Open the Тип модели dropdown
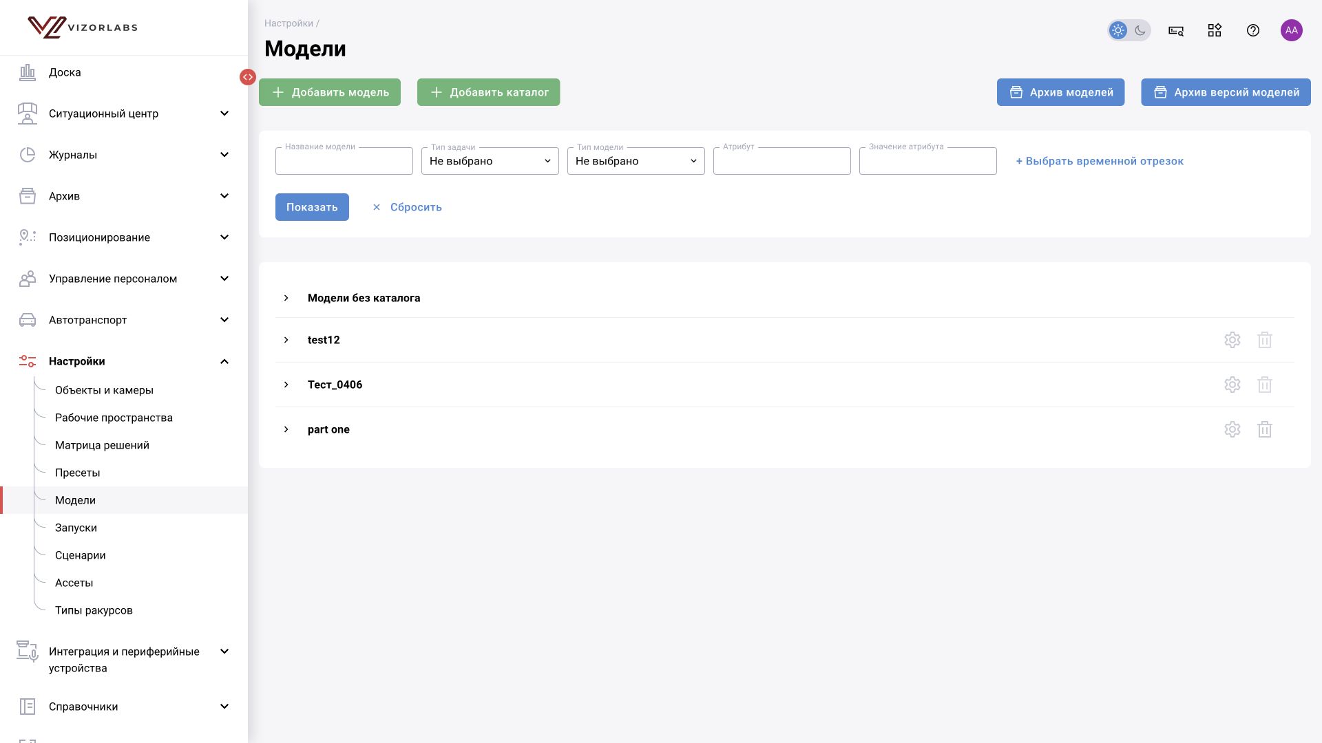 point(636,161)
